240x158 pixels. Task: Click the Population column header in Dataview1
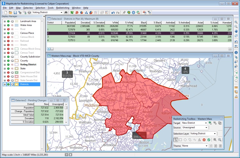click(70, 23)
